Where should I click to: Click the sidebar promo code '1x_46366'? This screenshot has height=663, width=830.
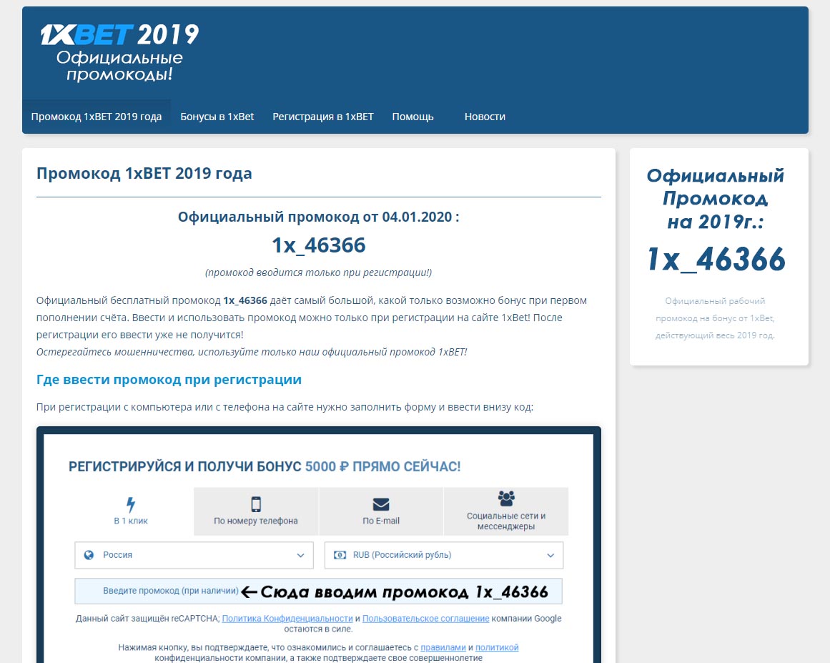pyautogui.click(x=716, y=260)
